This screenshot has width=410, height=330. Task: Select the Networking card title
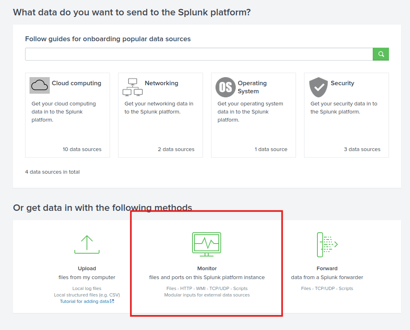tap(161, 83)
